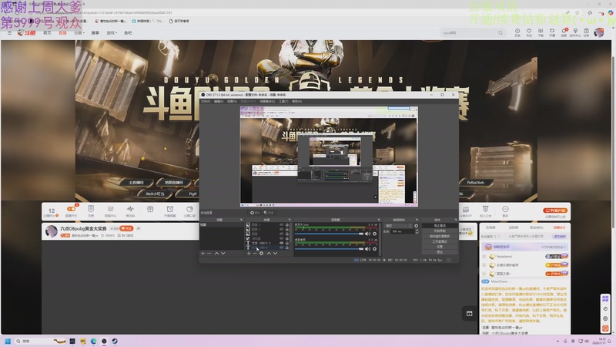616x347 pixels.
Task: Click the orange follow button beside room title
Action: [x=126, y=228]
